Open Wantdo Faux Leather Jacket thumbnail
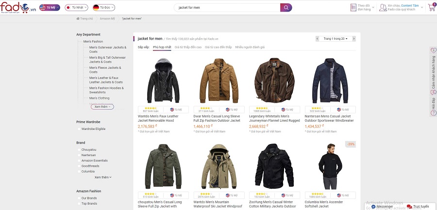Viewport: 437px width, 210px height. point(163,81)
